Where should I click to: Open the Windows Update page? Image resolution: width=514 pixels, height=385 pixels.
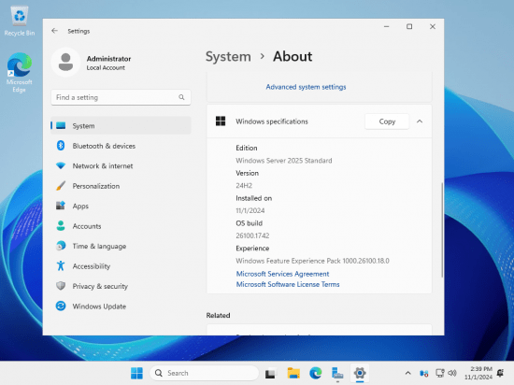121,306
